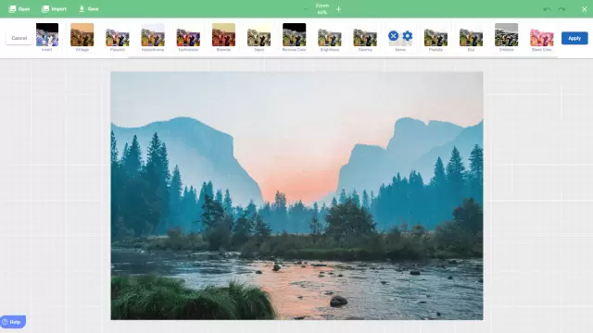Choose the Vintage filter thumbnail
593x333 pixels.
[x=82, y=35]
